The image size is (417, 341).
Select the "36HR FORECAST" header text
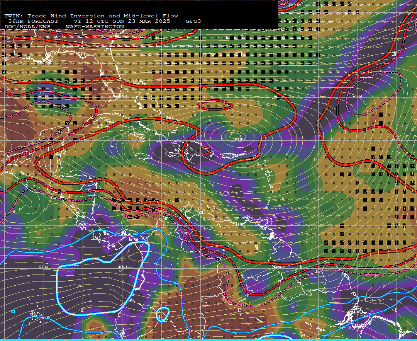[33, 21]
